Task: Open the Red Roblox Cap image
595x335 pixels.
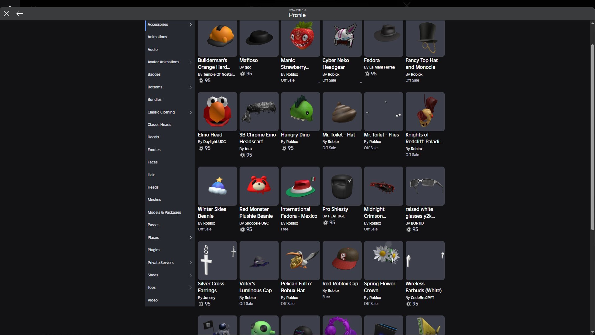Action: (342, 261)
